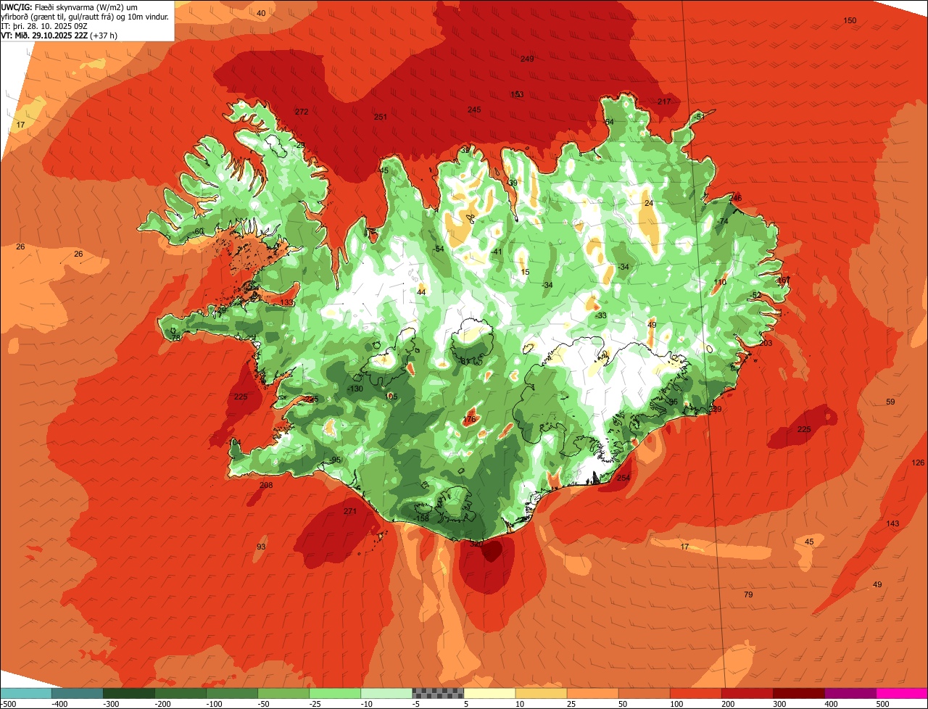928x709 pixels.
Task: Click the value -60 in the Westfjords
Action: tap(198, 231)
